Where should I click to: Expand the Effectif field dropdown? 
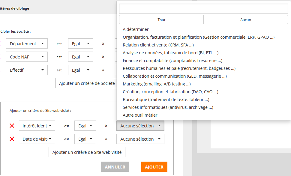pyautogui.click(x=27, y=70)
